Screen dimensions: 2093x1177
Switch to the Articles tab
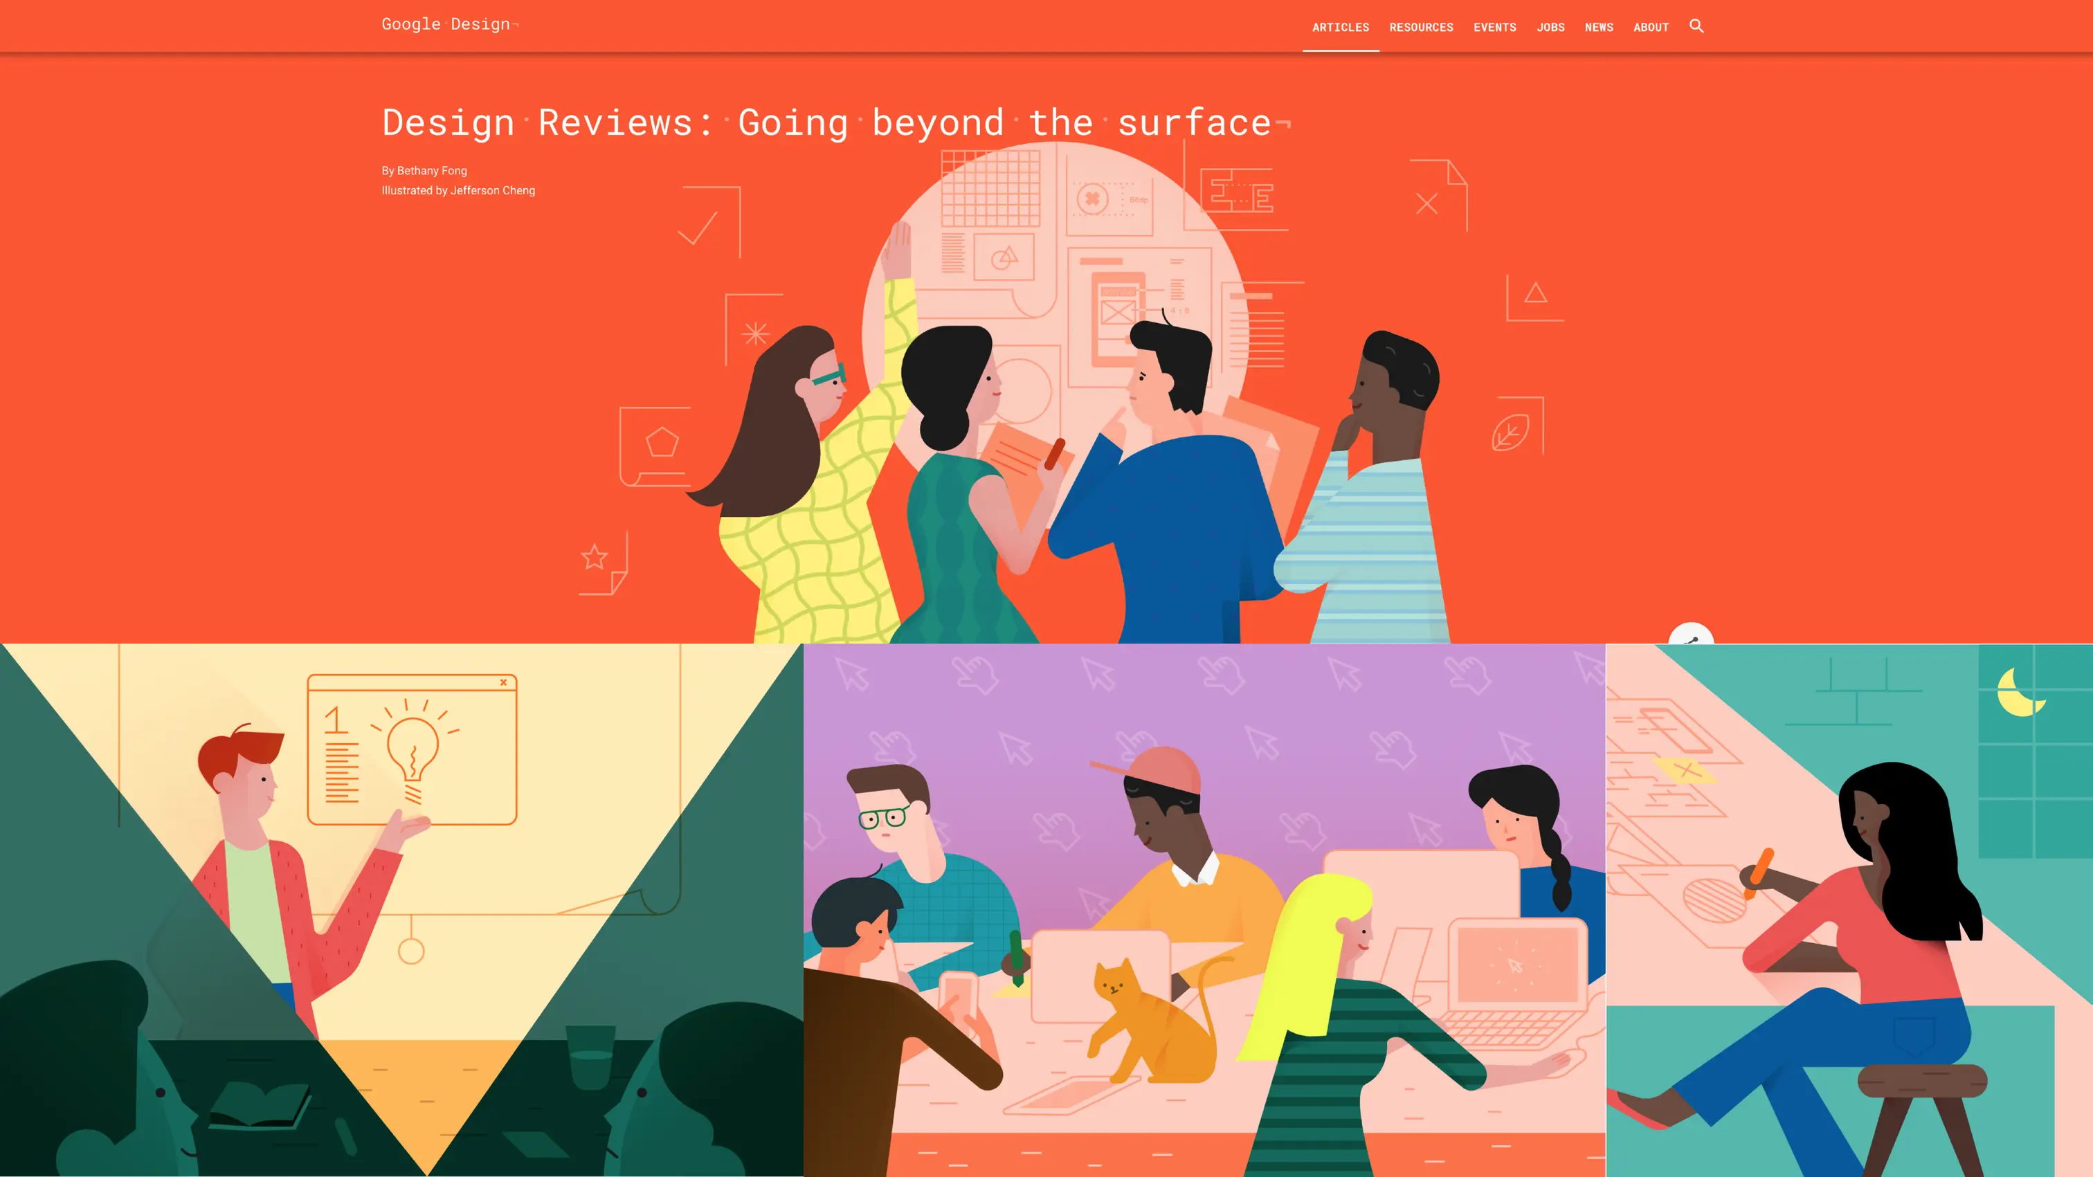pyautogui.click(x=1341, y=27)
